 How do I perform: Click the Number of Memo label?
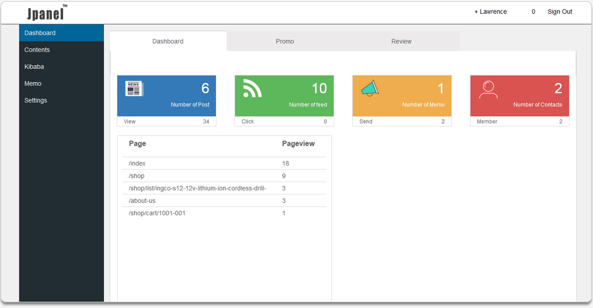[423, 104]
